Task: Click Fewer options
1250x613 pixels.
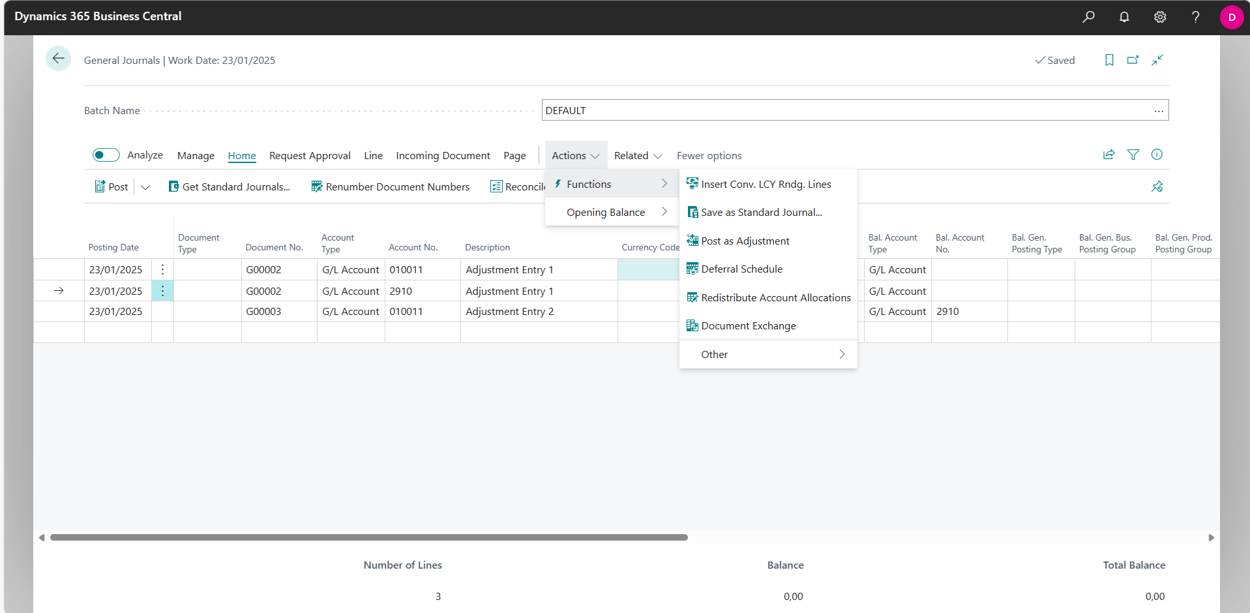Action: pos(709,155)
